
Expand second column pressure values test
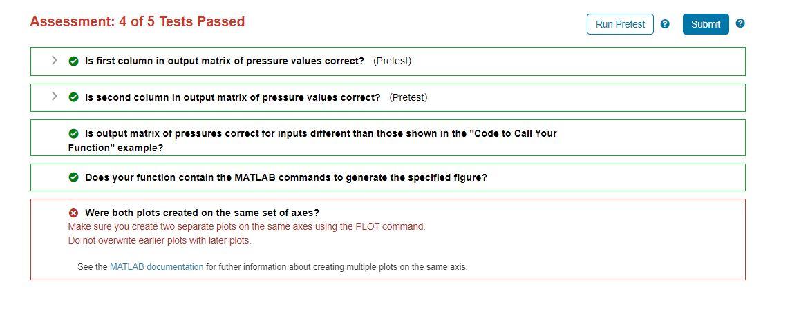(x=55, y=97)
